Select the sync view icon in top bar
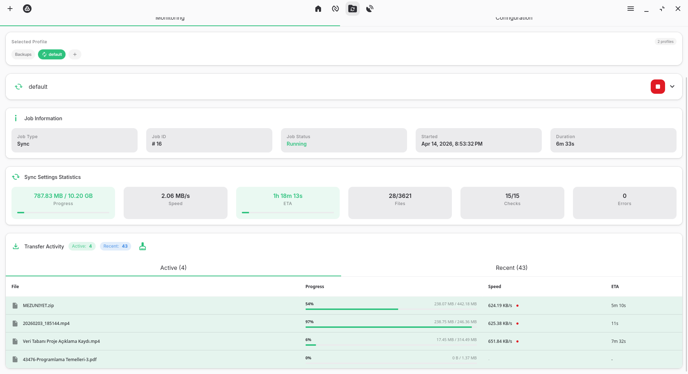This screenshot has height=374, width=688. click(353, 9)
